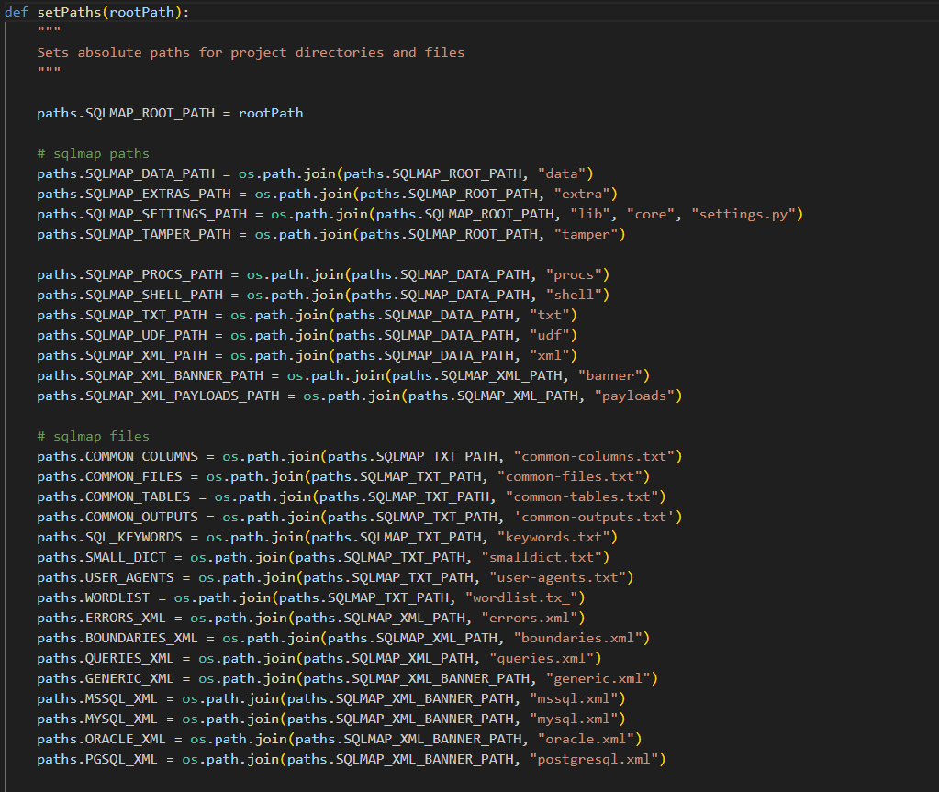Click the "data" string literal
Viewport: 939px width, 792px height.
pyautogui.click(x=562, y=173)
